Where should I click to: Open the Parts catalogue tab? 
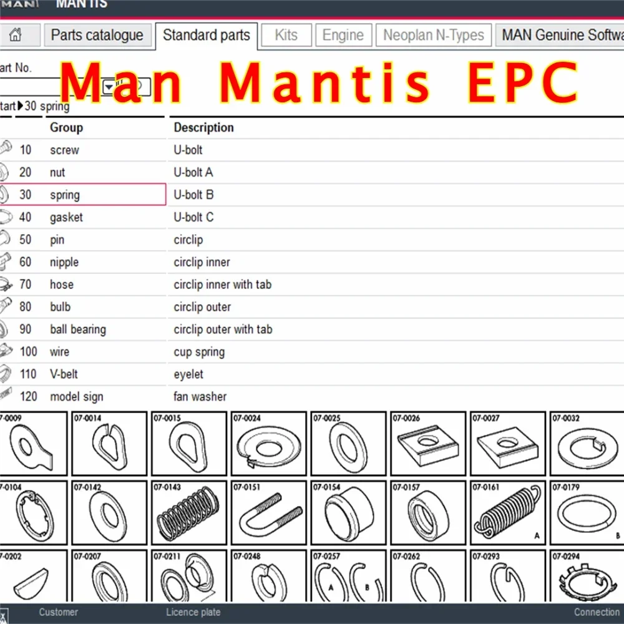point(98,35)
